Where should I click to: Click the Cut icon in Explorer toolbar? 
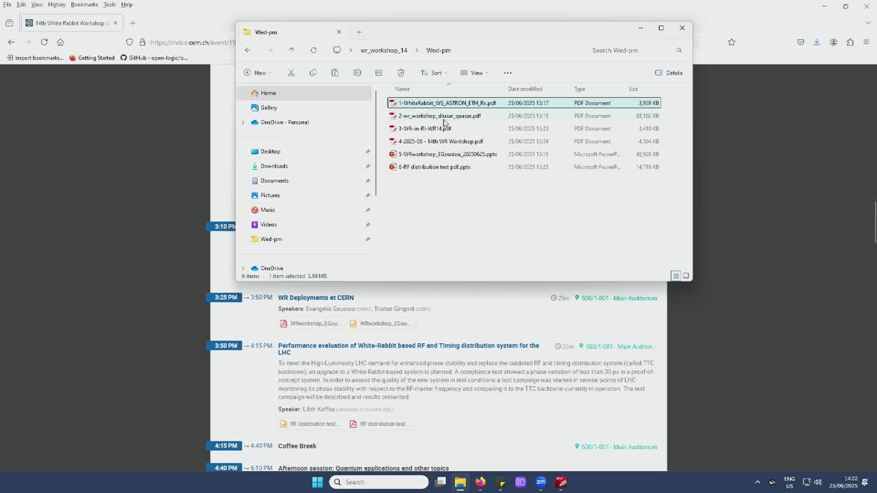(x=291, y=73)
